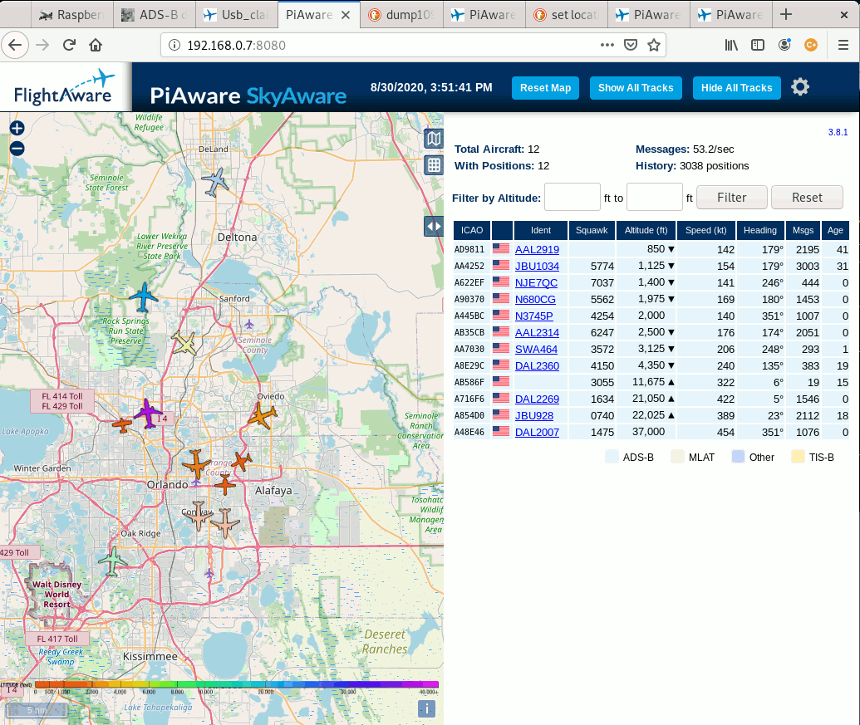Open the Firefox library icon

tap(731, 45)
